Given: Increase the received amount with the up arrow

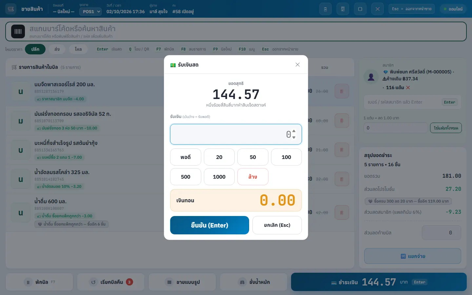Looking at the screenshot, I should (x=294, y=131).
